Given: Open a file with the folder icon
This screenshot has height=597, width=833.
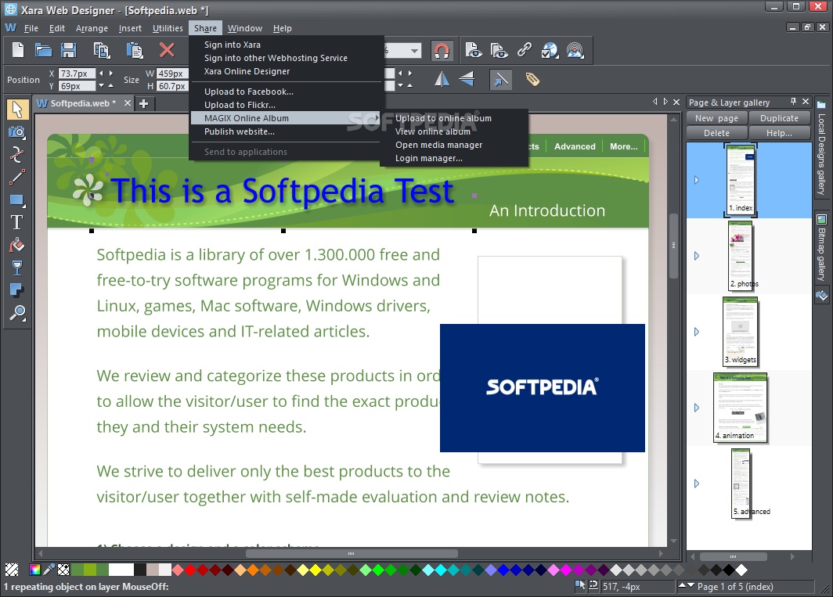Looking at the screenshot, I should point(43,50).
